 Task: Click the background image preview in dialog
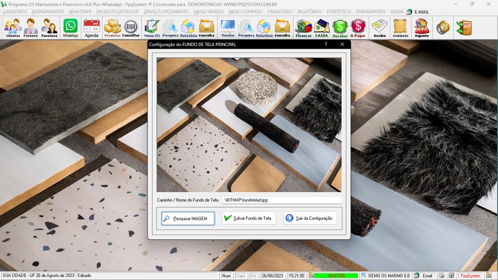point(249,124)
